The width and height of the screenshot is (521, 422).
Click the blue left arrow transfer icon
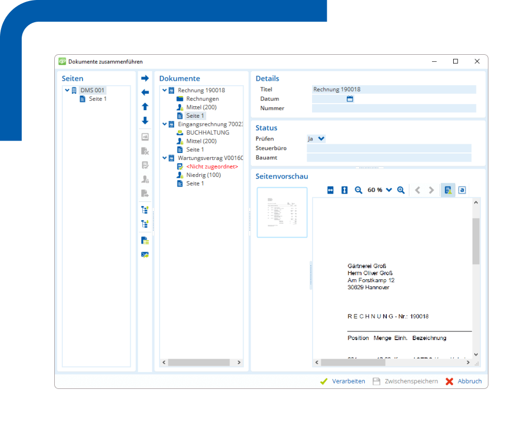tap(145, 93)
